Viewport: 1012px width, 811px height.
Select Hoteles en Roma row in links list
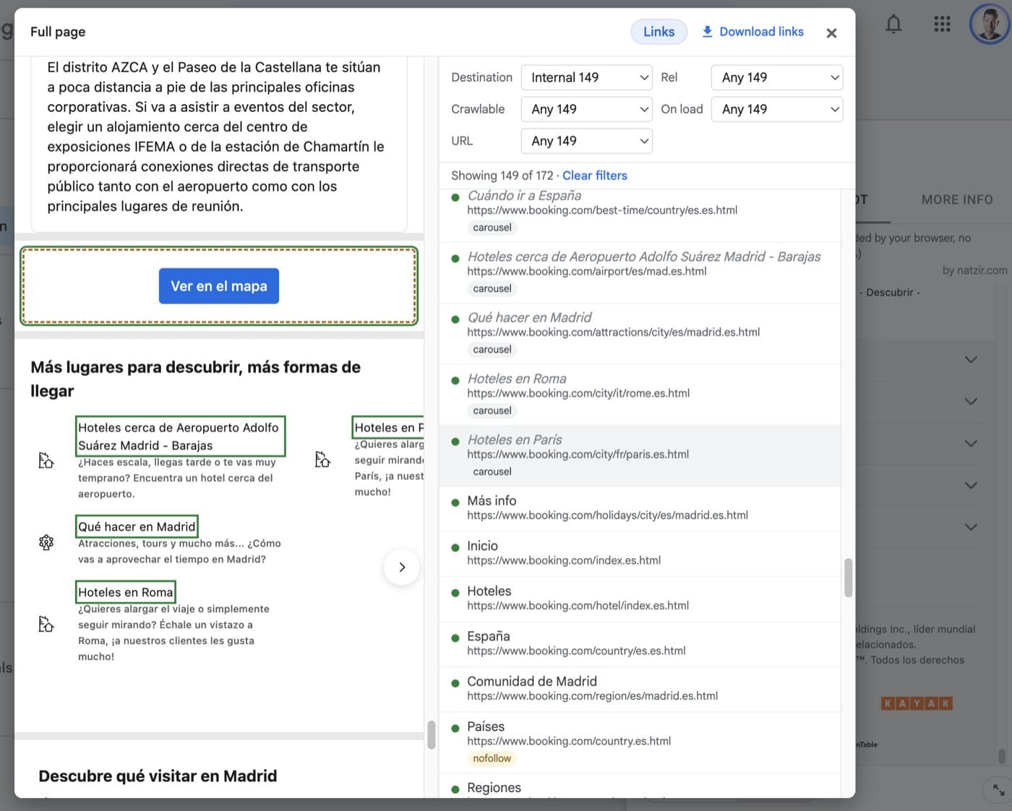click(x=640, y=395)
